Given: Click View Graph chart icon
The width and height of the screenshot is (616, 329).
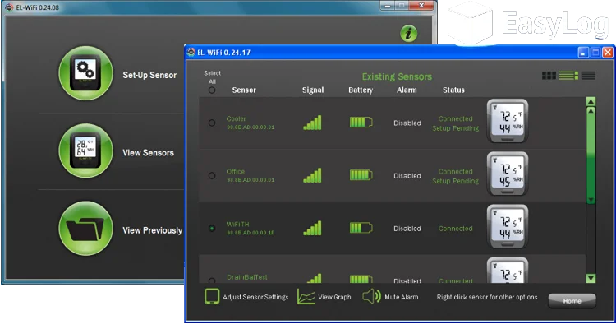Looking at the screenshot, I should point(306,297).
